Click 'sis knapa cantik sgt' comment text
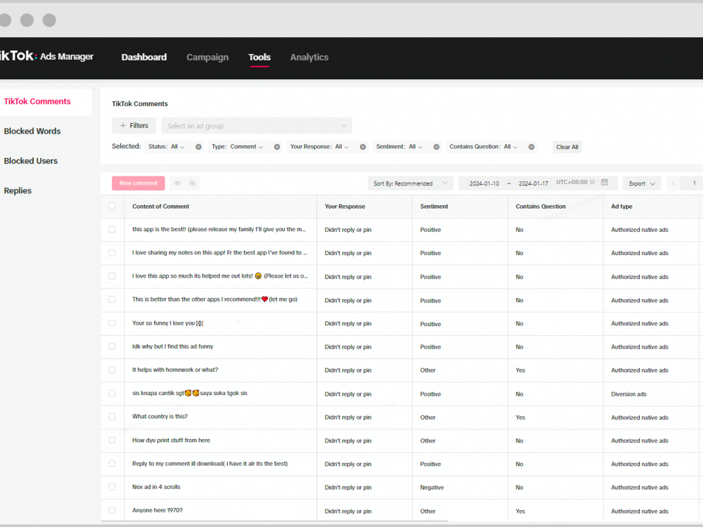This screenshot has height=527, width=703. pos(190,393)
